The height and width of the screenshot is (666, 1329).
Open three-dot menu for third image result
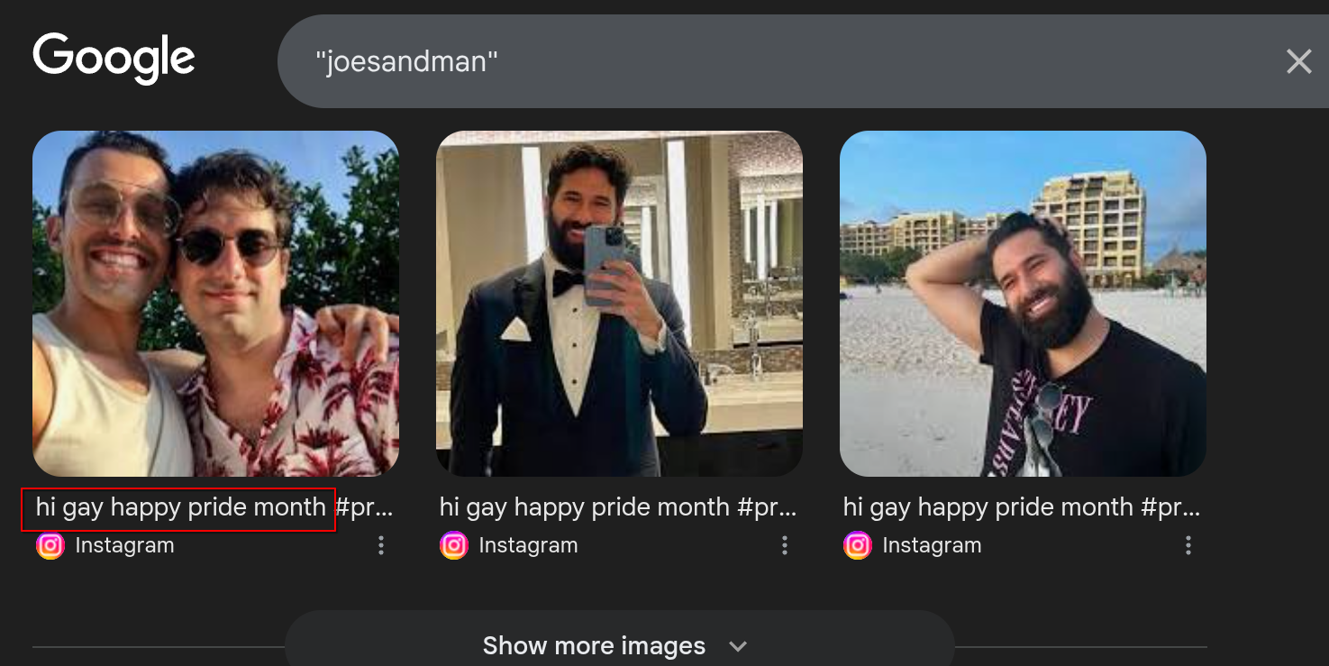1188,545
